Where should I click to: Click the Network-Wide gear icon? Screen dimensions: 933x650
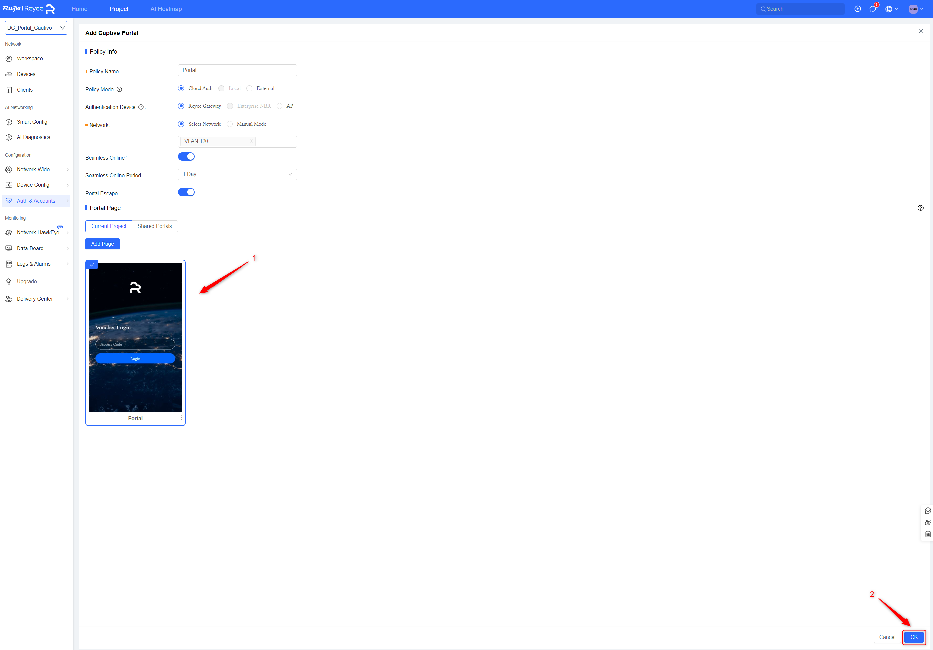click(9, 170)
